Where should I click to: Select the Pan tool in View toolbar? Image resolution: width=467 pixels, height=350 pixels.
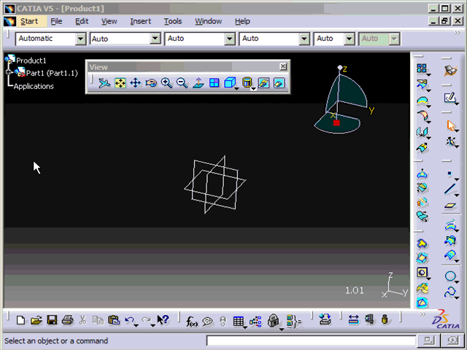point(136,82)
